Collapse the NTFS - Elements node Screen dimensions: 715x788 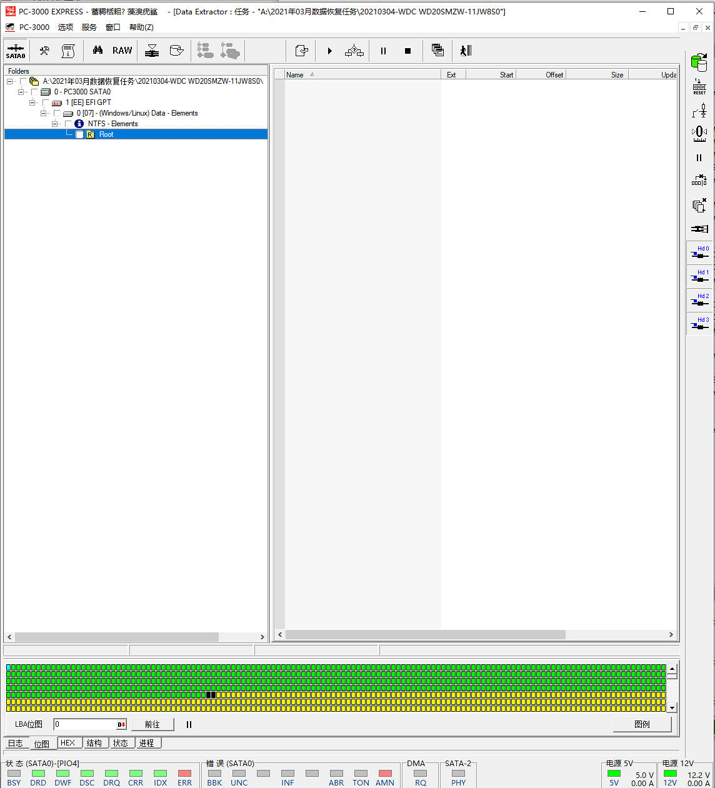[55, 124]
